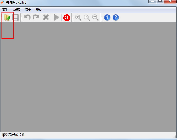Click the eraser app icon in the title bar

(x=2, y=2)
